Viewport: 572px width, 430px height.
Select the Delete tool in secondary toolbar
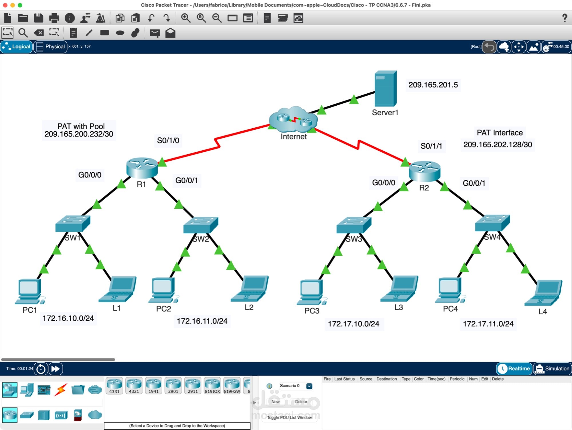pyautogui.click(x=39, y=33)
